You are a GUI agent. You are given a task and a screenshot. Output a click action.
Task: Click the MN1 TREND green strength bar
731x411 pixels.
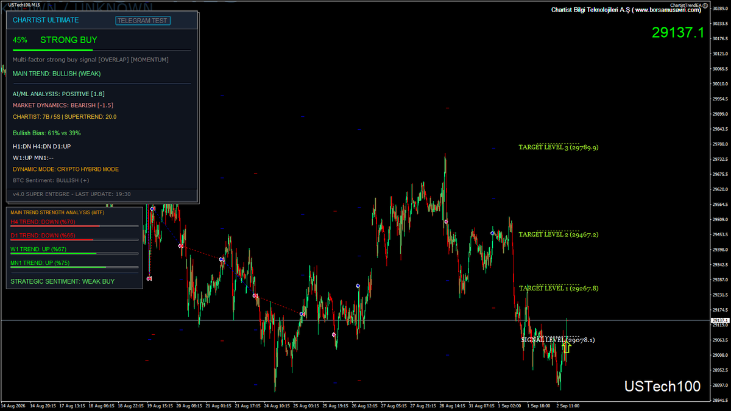point(74,267)
